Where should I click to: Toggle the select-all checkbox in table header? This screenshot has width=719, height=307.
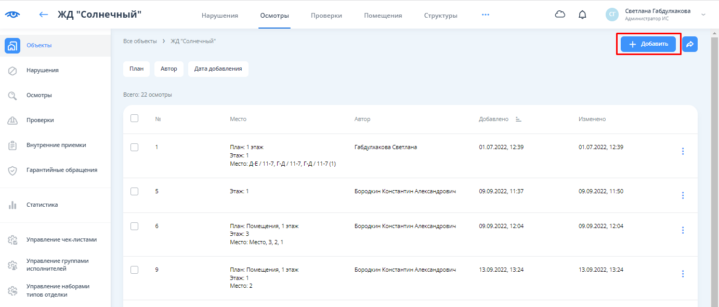[135, 118]
